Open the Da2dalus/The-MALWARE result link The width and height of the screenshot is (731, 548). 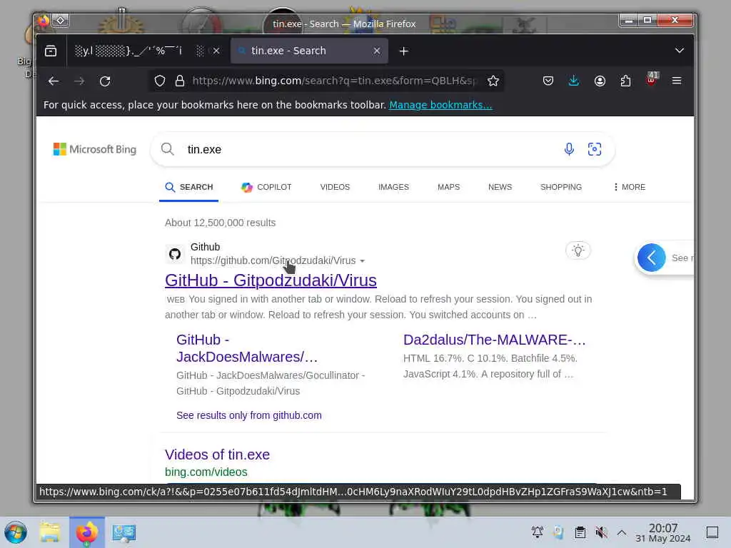click(494, 340)
